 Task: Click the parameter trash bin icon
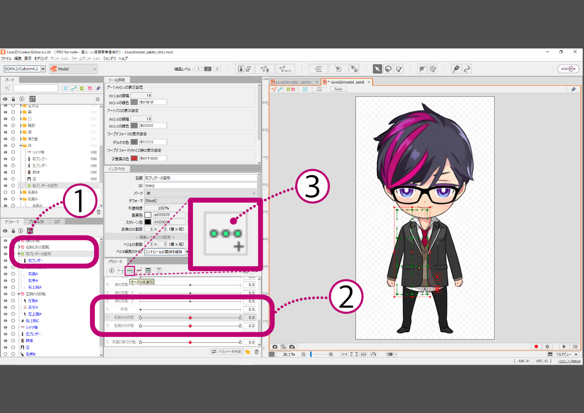pos(256,352)
